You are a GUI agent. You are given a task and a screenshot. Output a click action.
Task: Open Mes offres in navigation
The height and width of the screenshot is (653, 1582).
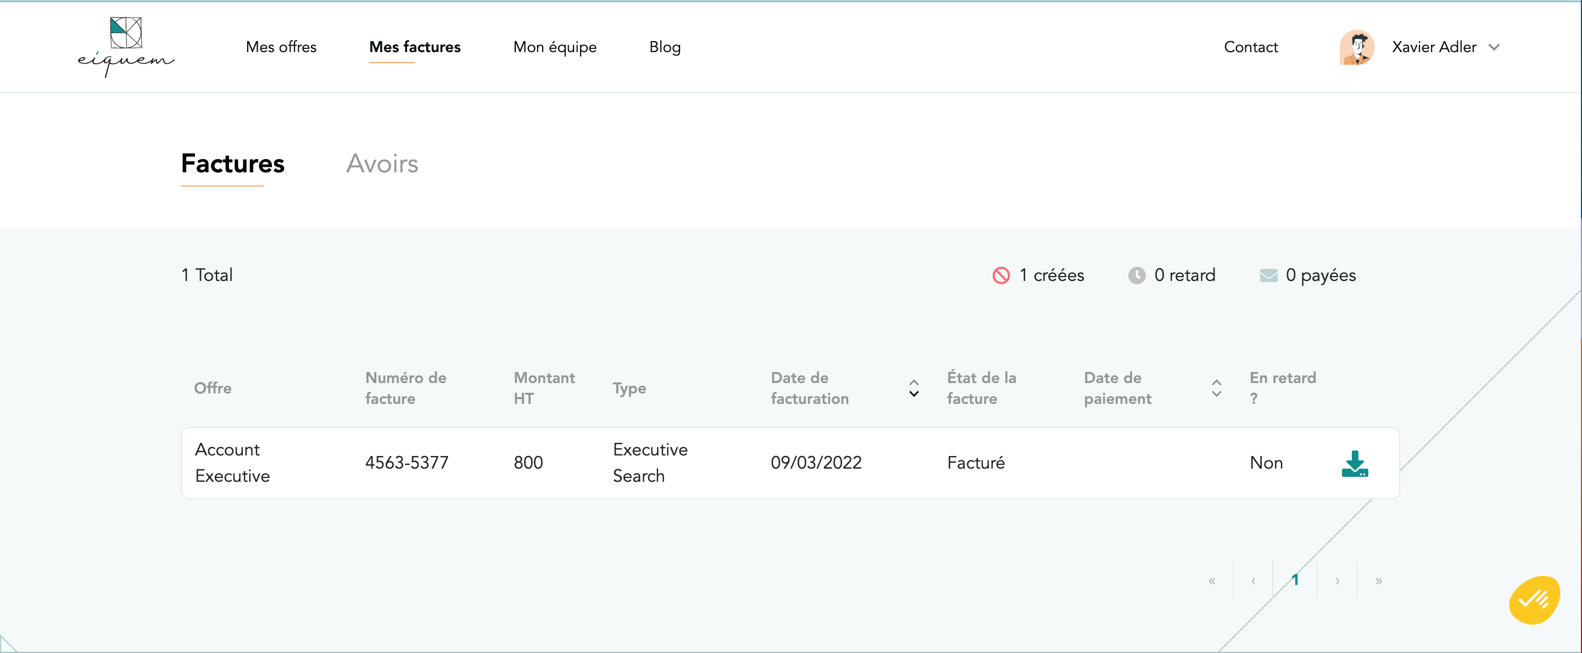(x=281, y=47)
